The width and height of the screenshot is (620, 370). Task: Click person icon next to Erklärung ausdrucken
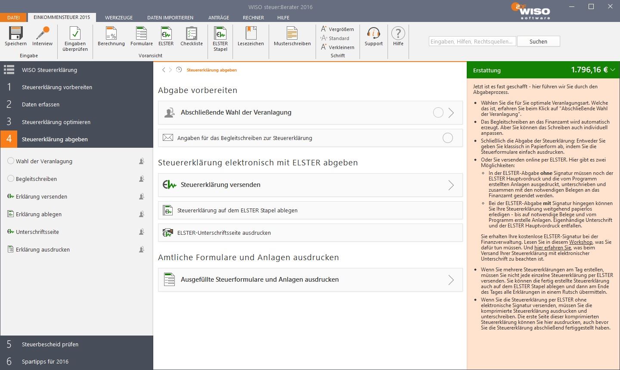pyautogui.click(x=142, y=249)
